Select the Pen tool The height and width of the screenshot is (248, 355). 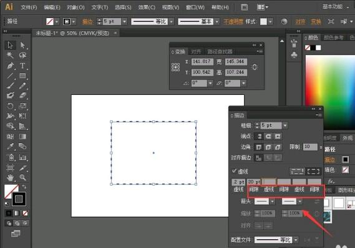pyautogui.click(x=10, y=66)
